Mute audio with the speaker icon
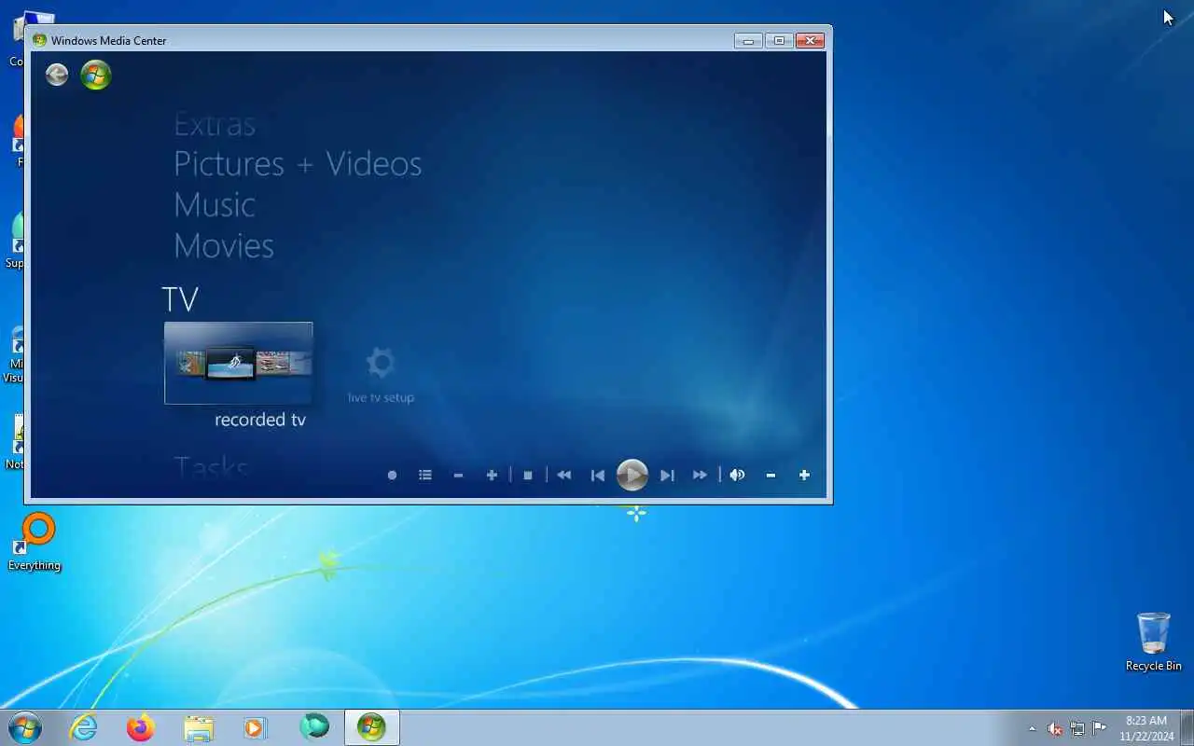 737,475
